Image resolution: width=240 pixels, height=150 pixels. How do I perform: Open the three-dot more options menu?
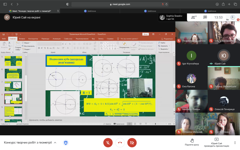[235, 143]
